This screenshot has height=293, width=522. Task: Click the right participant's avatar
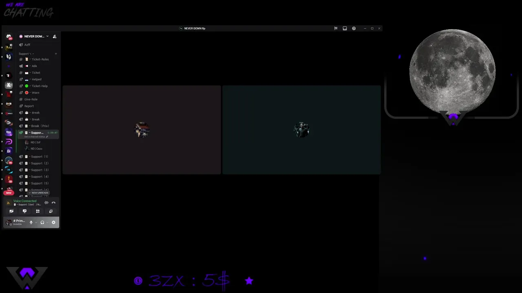coord(302,130)
